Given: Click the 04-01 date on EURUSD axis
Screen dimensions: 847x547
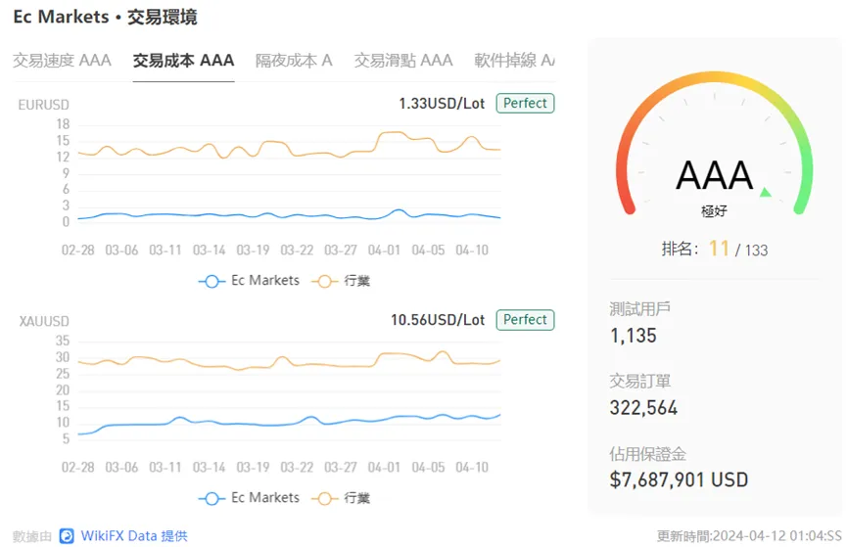Looking at the screenshot, I should click(384, 250).
